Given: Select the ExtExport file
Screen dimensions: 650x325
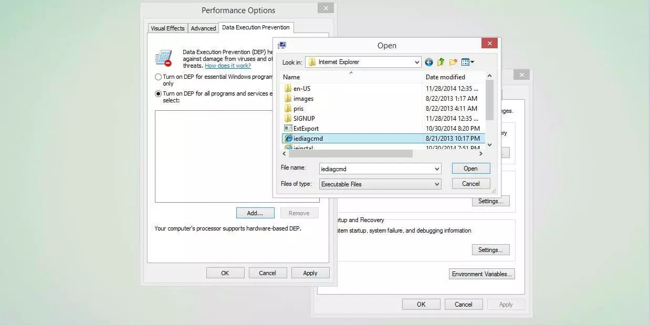Looking at the screenshot, I should 306,129.
